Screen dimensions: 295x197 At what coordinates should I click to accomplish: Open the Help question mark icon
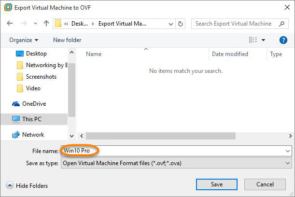283,40
